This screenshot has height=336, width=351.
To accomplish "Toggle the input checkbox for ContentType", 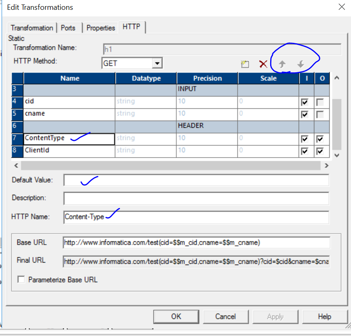I will click(x=304, y=139).
